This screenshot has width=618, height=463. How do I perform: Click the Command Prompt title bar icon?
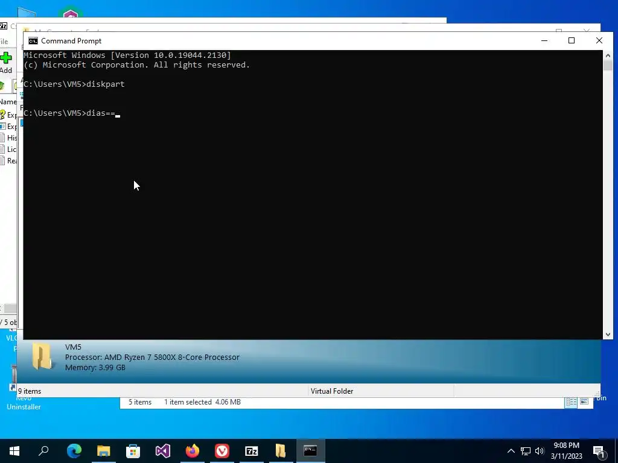pos(33,41)
